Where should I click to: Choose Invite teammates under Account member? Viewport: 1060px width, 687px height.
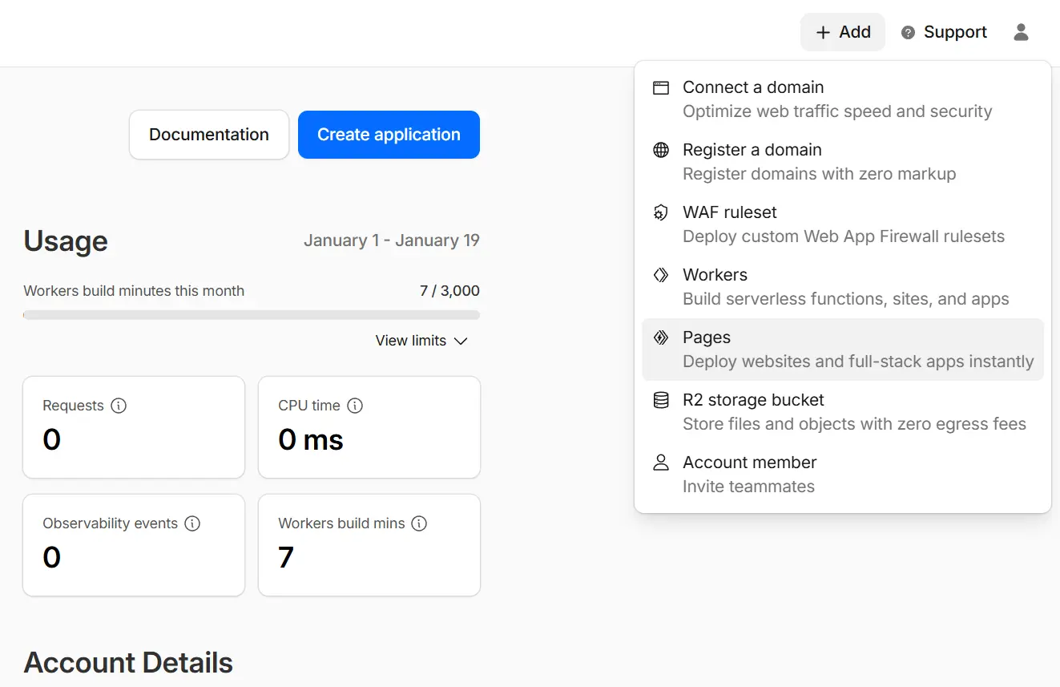[x=748, y=486]
